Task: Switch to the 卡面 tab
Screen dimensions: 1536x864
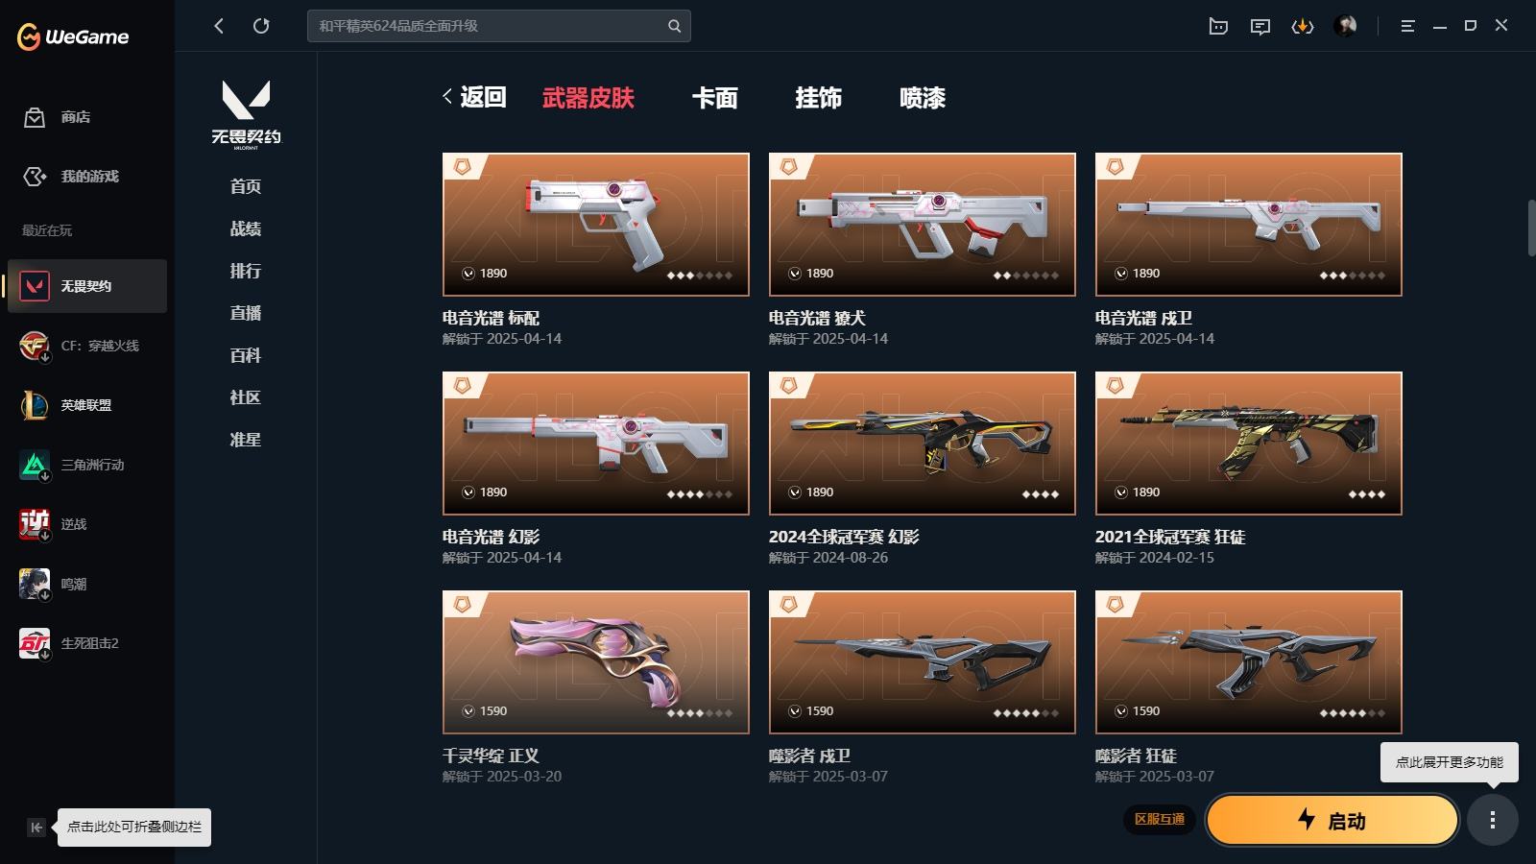Action: click(715, 98)
